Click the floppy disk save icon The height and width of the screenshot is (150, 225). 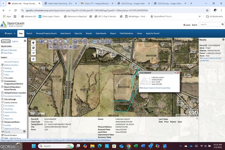coord(110,41)
